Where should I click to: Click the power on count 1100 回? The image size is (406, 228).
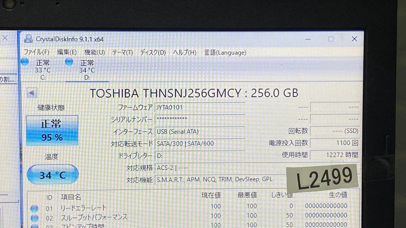(335, 143)
